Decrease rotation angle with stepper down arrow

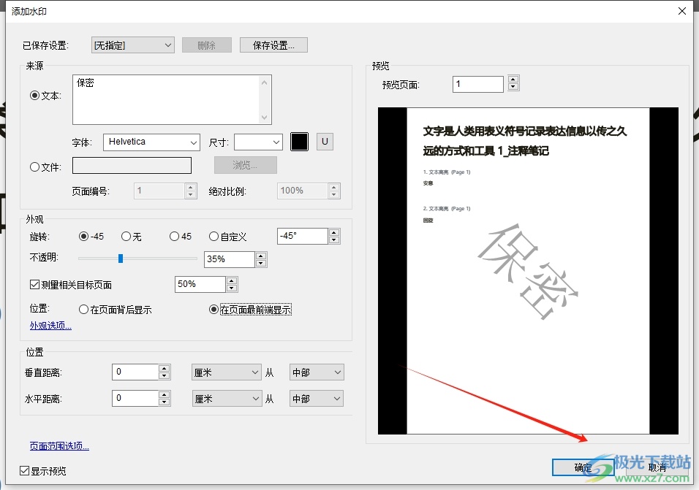(x=334, y=240)
